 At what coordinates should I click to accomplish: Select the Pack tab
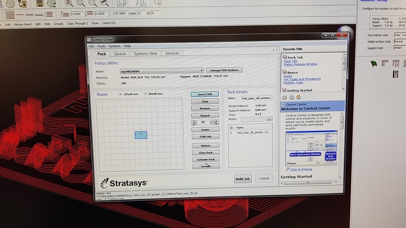click(101, 54)
